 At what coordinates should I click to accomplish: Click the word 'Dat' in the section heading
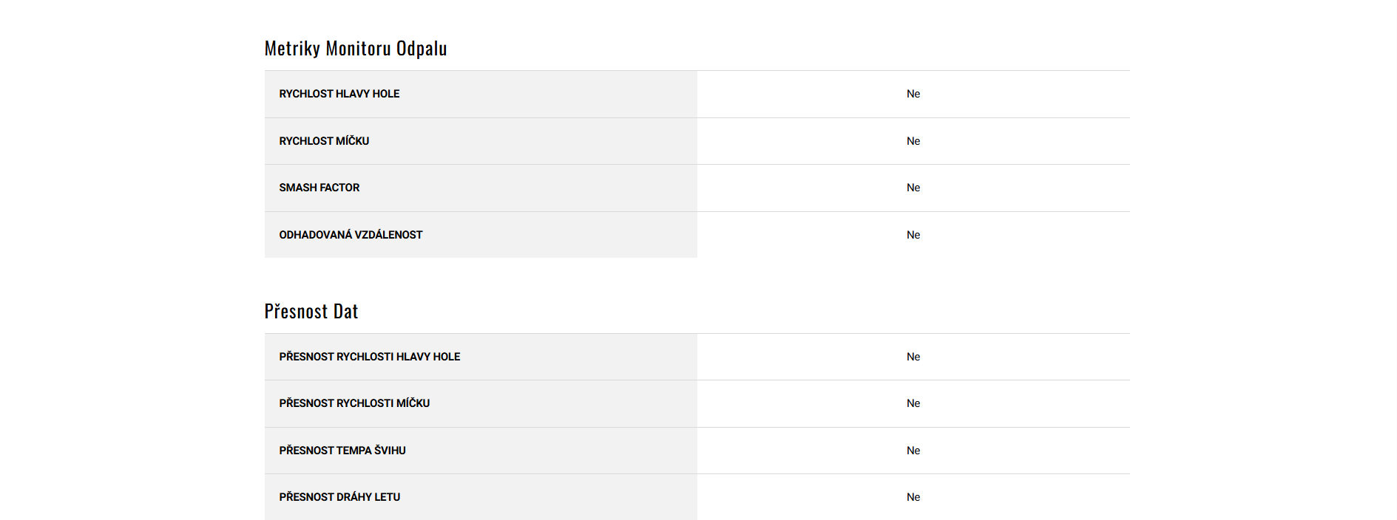(x=345, y=312)
